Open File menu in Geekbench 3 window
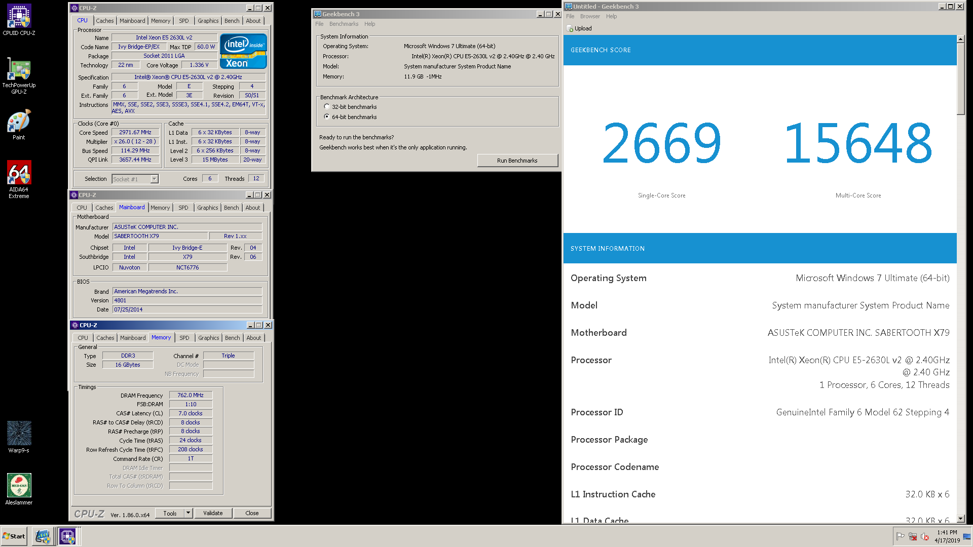The height and width of the screenshot is (547, 973). tap(319, 24)
